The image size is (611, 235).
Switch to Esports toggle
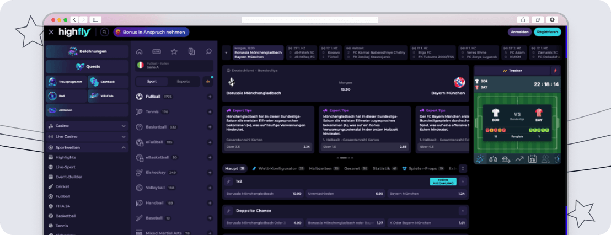point(183,82)
